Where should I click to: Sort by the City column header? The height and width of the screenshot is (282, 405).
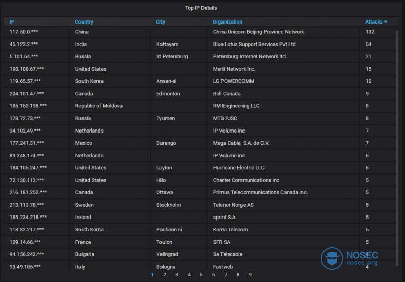click(160, 22)
